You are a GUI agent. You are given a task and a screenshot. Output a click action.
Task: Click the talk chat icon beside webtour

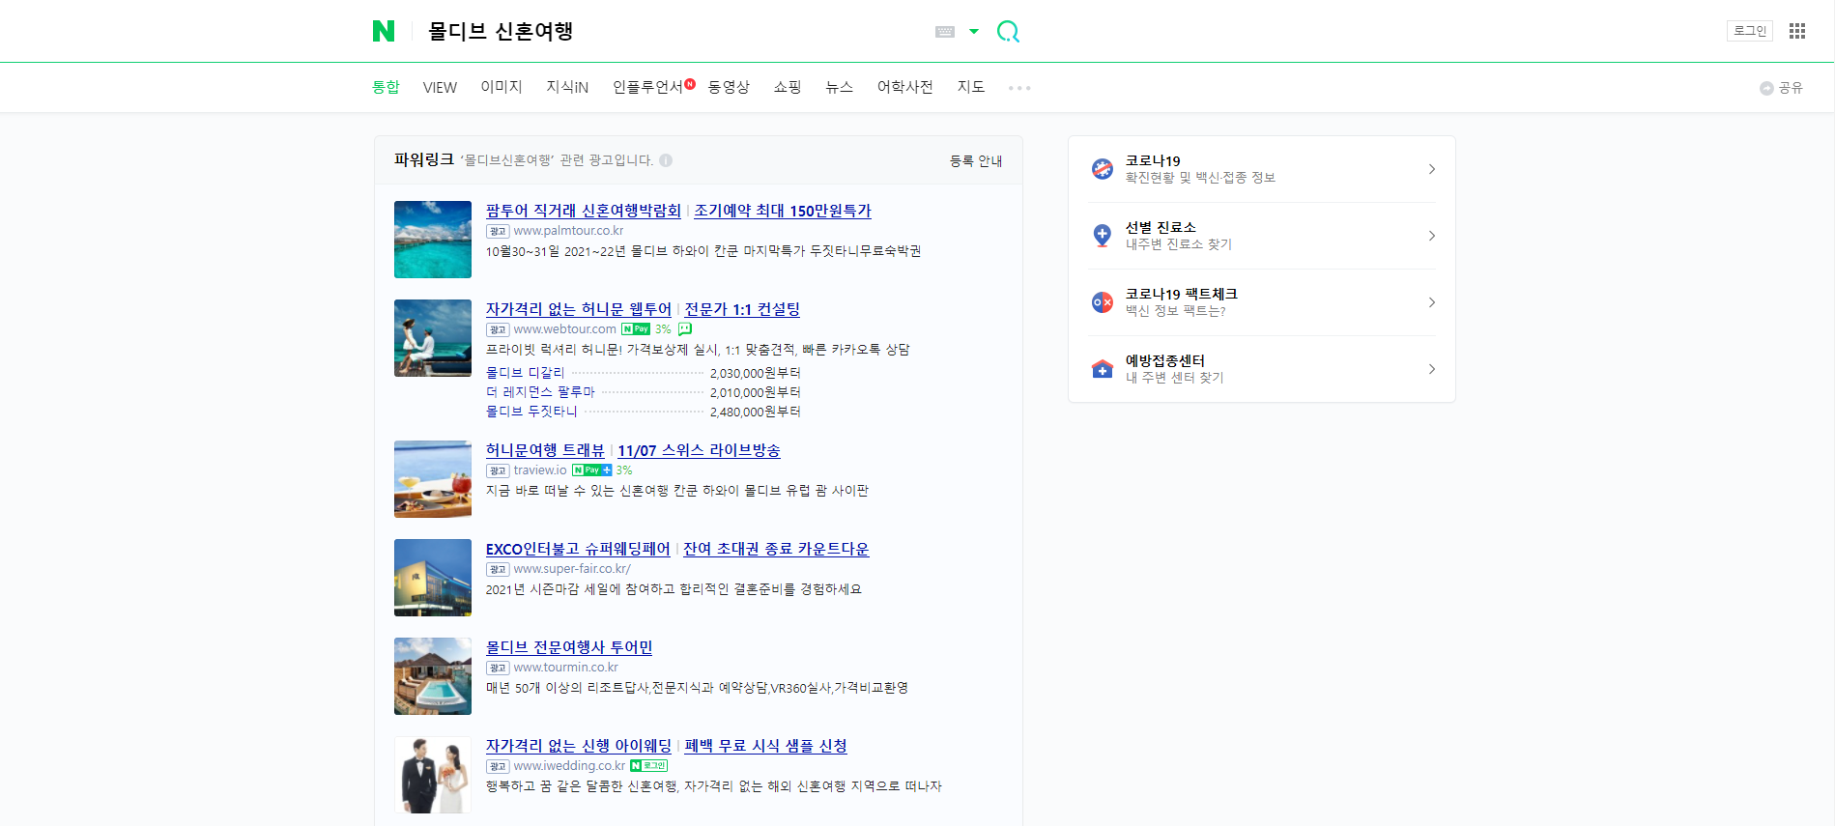pyautogui.click(x=685, y=329)
